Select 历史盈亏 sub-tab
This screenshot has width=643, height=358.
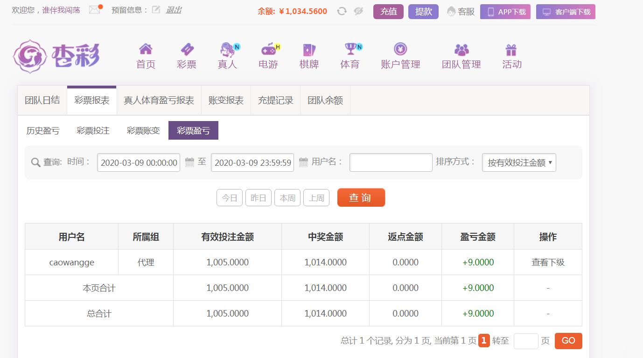pyautogui.click(x=43, y=130)
